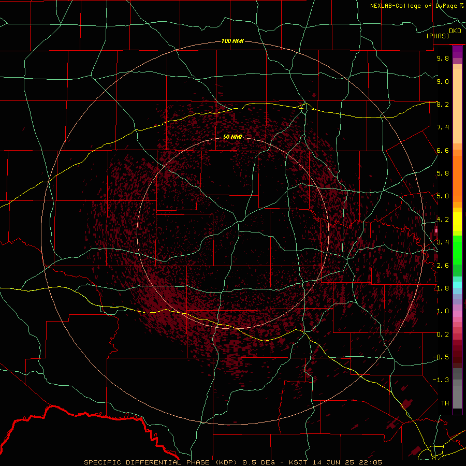Click the 1.0 scale value
466x466 pixels.
click(x=443, y=311)
